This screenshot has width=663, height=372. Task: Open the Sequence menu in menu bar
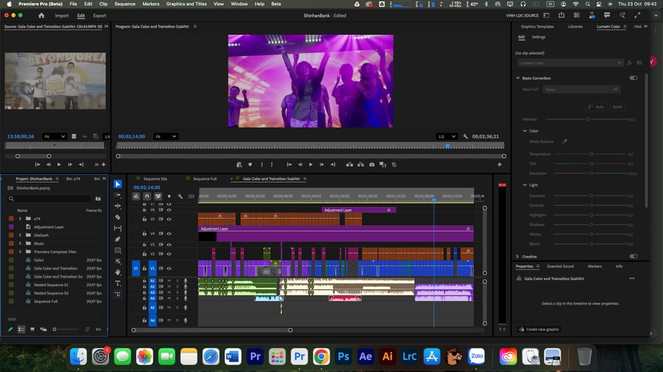pyautogui.click(x=124, y=4)
